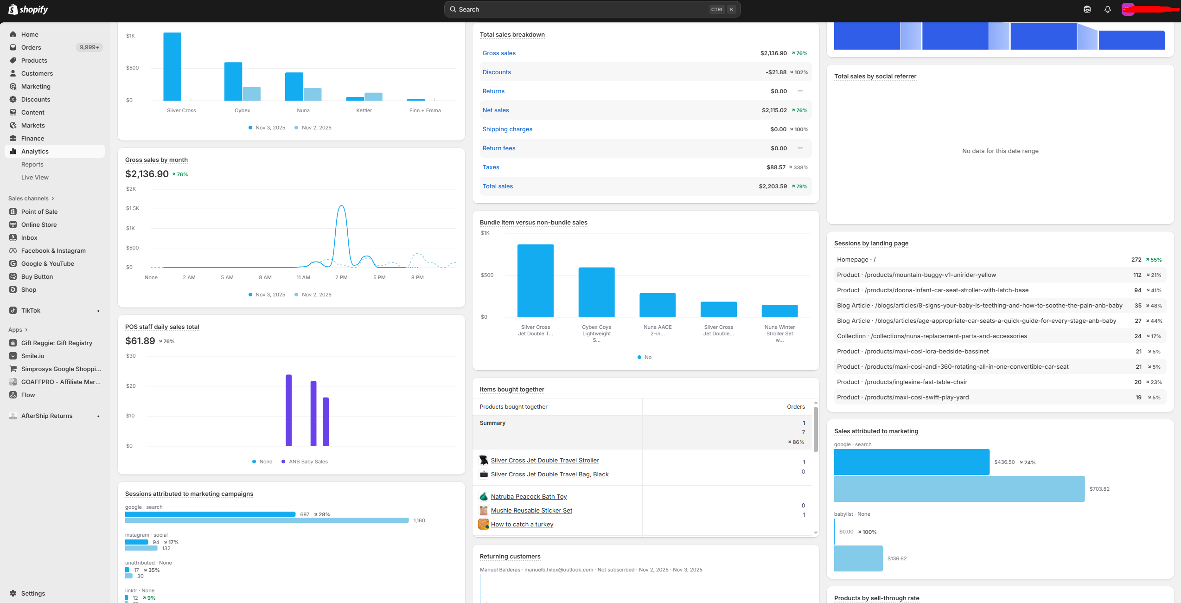Click the Facebook & Instagram Meta icon
Screen dimensions: 1181x603
pyautogui.click(x=13, y=250)
